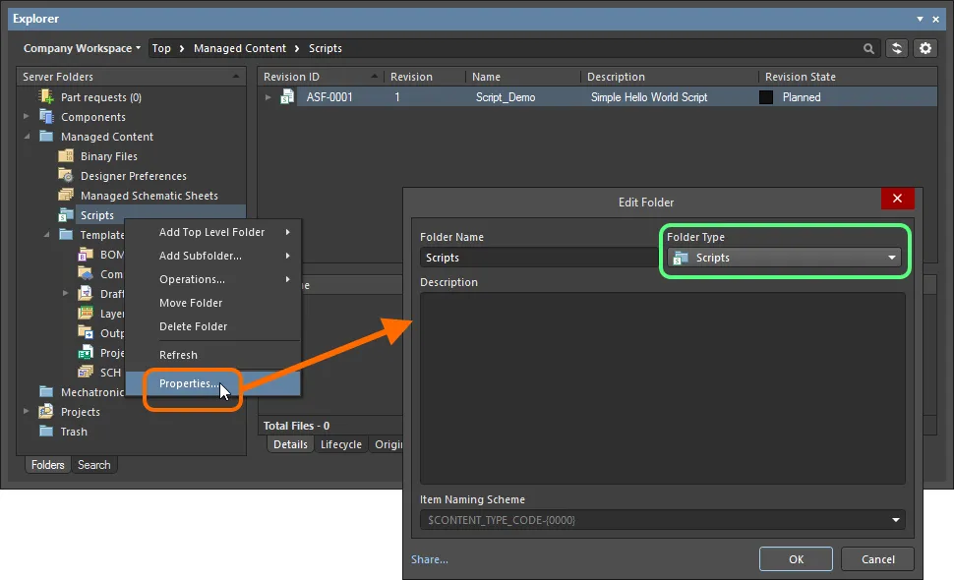This screenshot has width=954, height=580.
Task: Click the Components folder icon
Action: [x=46, y=116]
